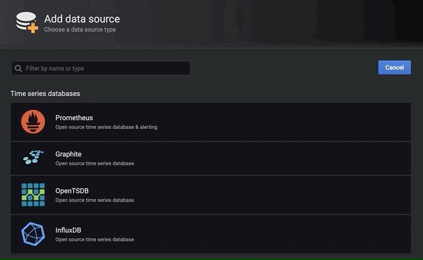Screen dimensions: 423x260
Task: Click the magnifier icon in filter box
Action: tap(19, 68)
